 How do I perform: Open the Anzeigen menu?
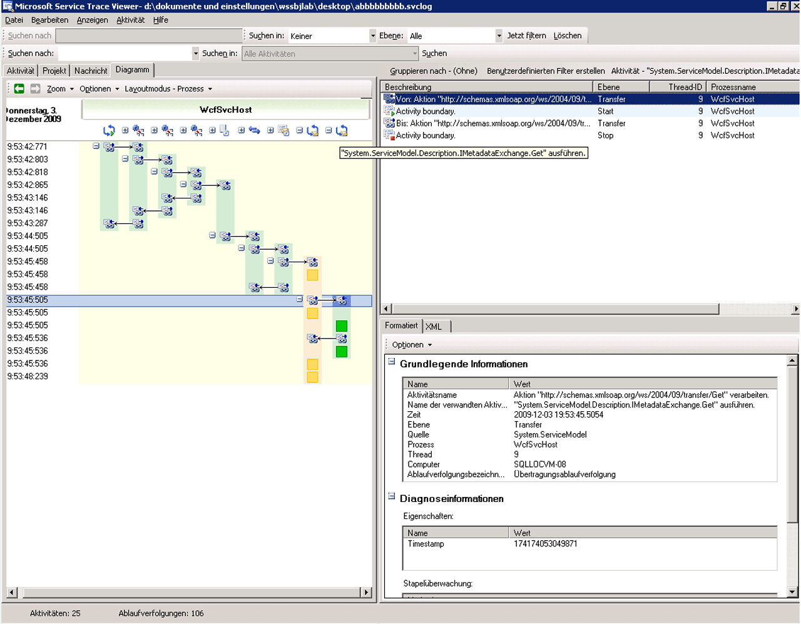[93, 20]
